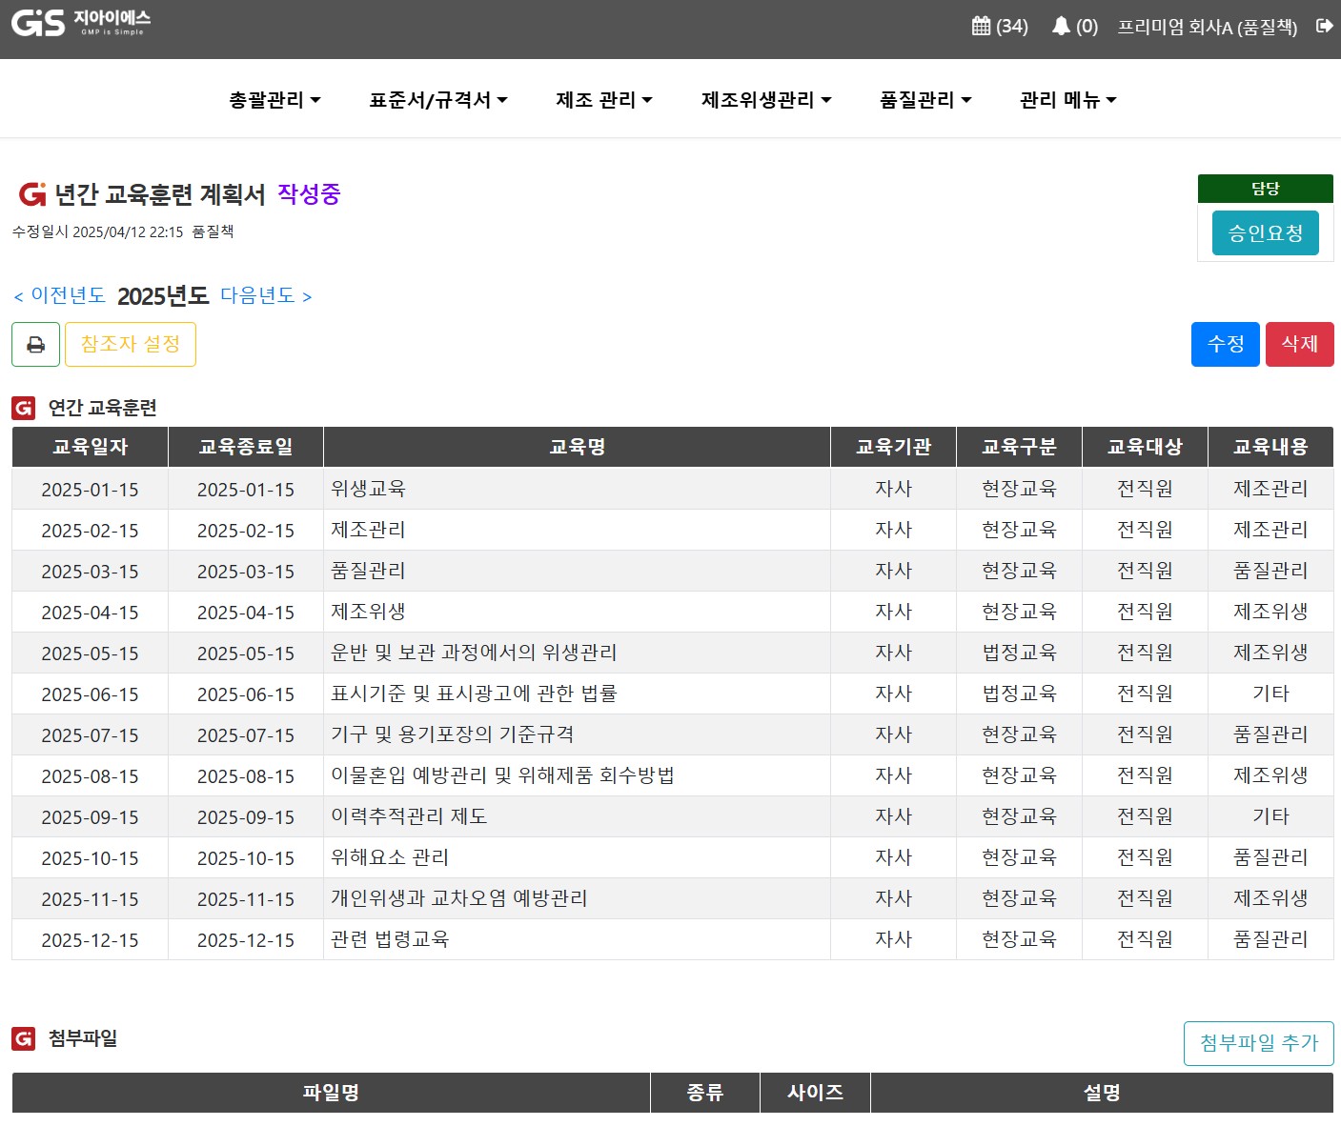Click the logout icon at top right
Viewport: 1341px width, 1126px height.
point(1324,26)
